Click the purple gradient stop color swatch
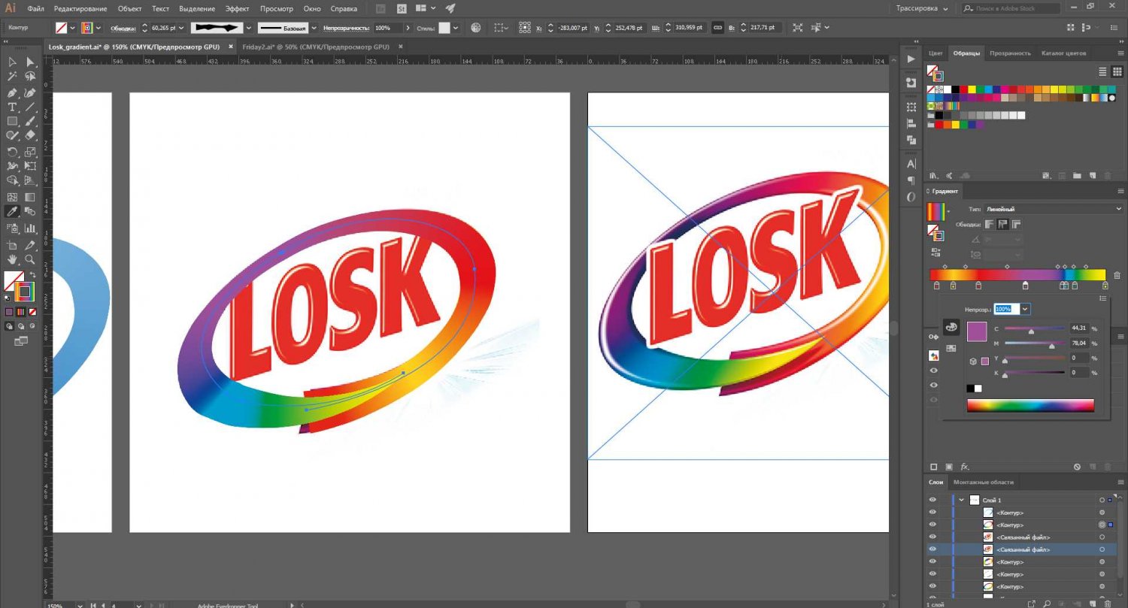 click(x=977, y=331)
